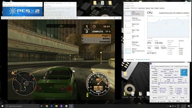Click the console log window scrollbar
Viewport: 192px width, 108px height.
click(76, 12)
